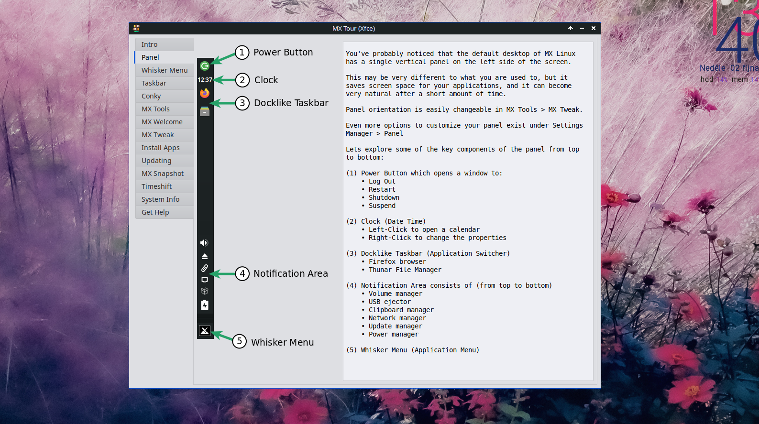Image resolution: width=759 pixels, height=424 pixels.
Task: Click the 'Network manager' bullet text
Action: coord(397,318)
